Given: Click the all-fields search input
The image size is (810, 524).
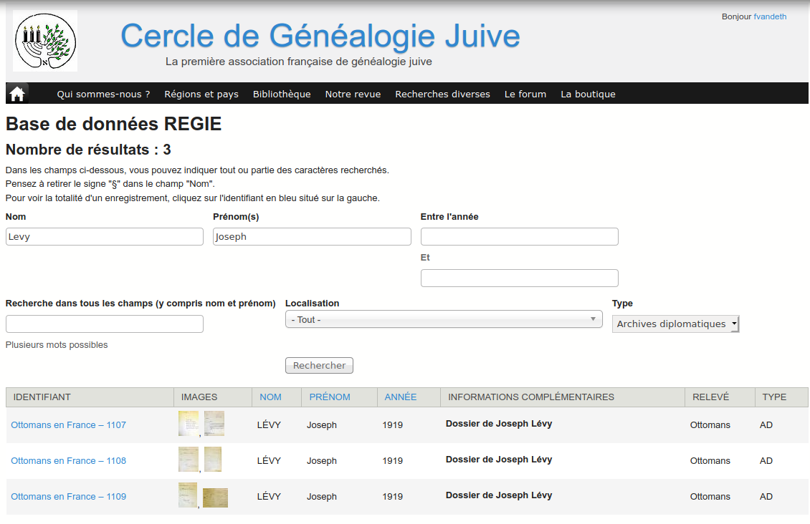Looking at the screenshot, I should [x=105, y=324].
